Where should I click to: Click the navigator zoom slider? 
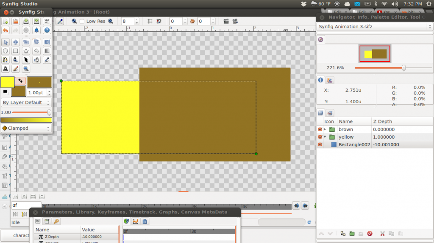tap(393, 68)
